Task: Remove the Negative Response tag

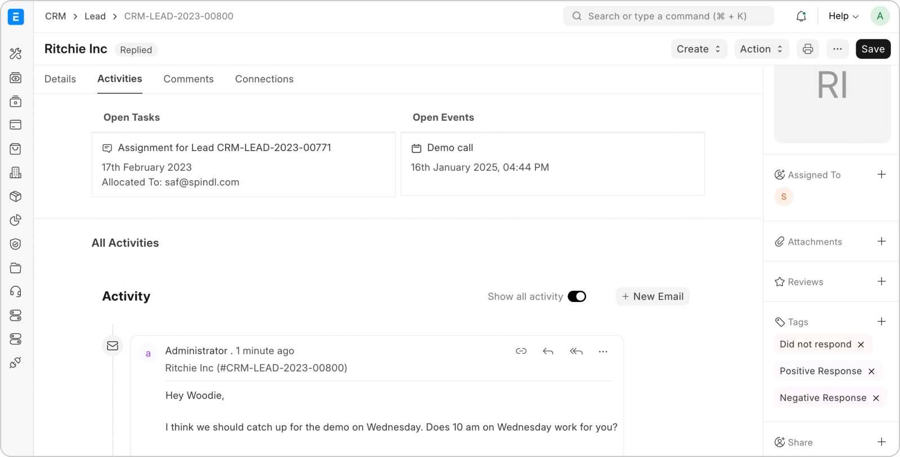Action: tap(876, 398)
